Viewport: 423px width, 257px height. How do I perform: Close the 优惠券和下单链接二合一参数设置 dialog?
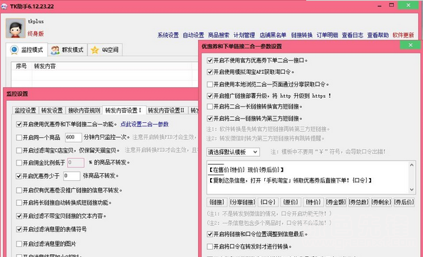pyautogui.click(x=410, y=45)
